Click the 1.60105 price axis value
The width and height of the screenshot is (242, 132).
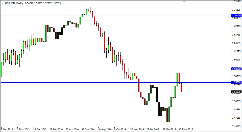236,60
